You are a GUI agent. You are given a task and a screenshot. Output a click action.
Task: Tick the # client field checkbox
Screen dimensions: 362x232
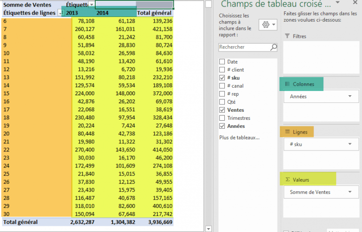pyautogui.click(x=222, y=70)
